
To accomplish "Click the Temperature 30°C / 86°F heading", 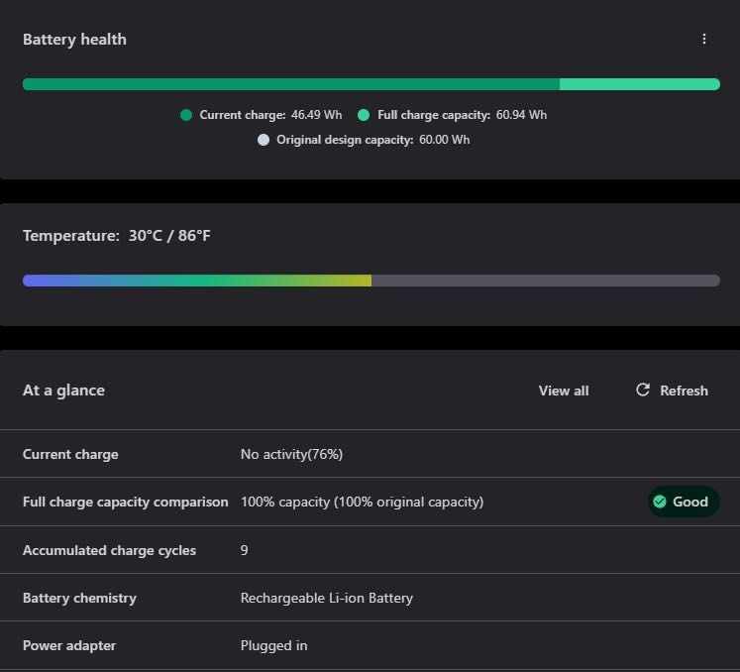I will click(x=117, y=235).
